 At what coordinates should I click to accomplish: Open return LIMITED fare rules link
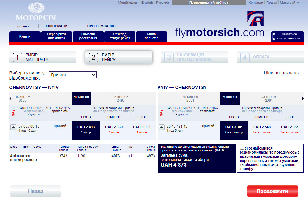pyautogui.click(x=262, y=117)
